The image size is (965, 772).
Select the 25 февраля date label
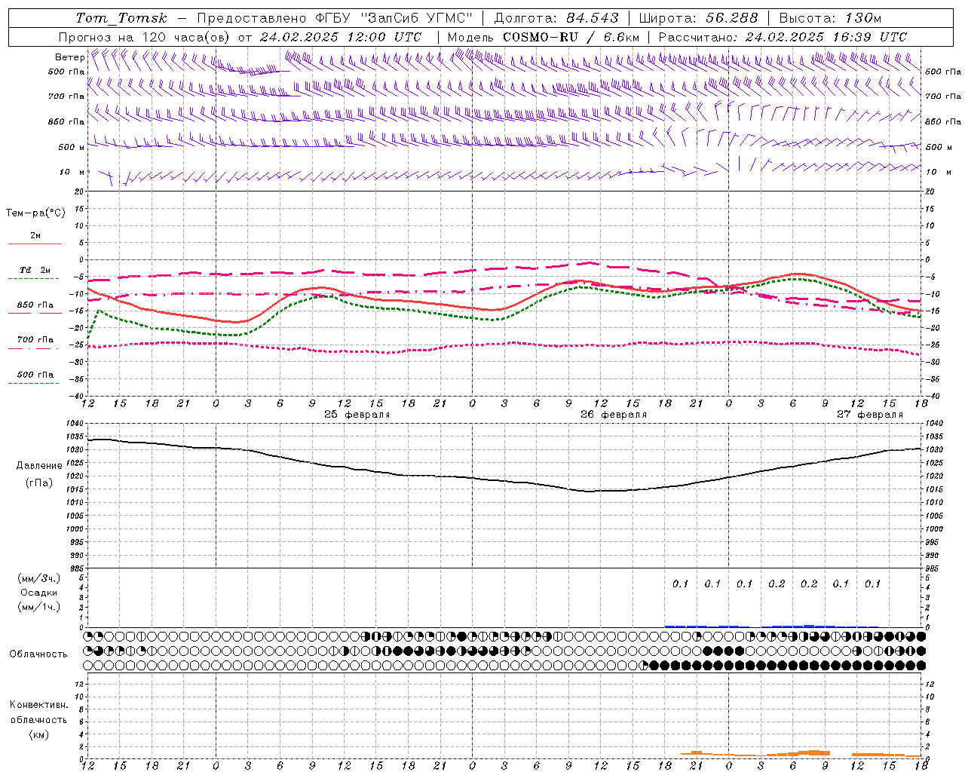click(357, 415)
